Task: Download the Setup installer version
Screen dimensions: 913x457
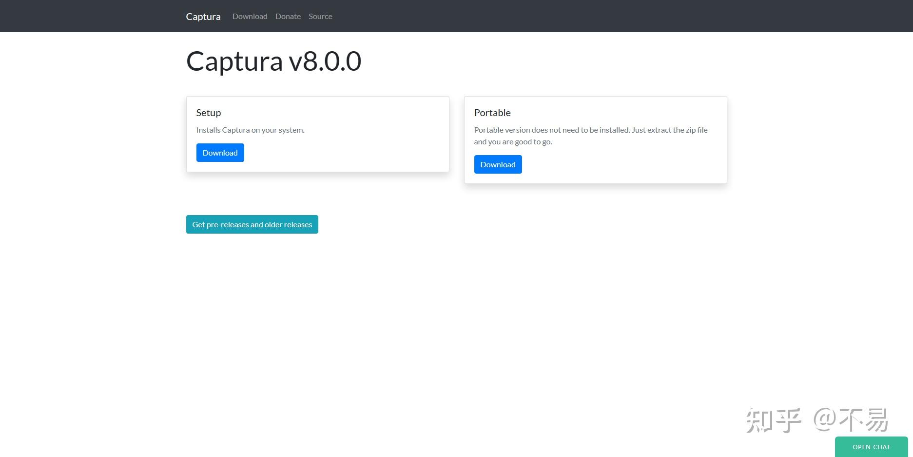Action: click(220, 153)
